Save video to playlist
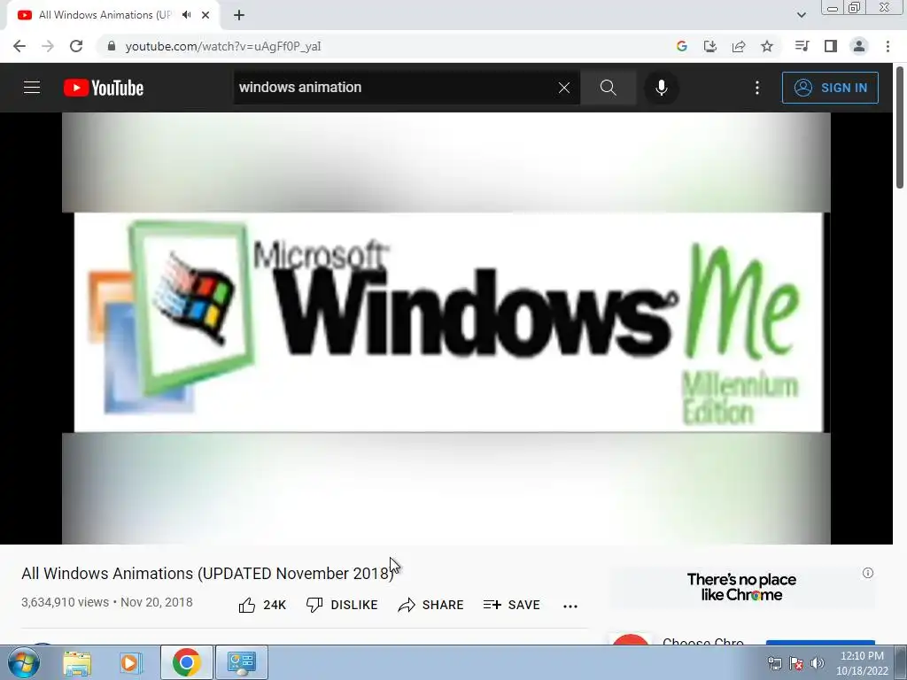Screen dimensions: 907x680 click(511, 605)
